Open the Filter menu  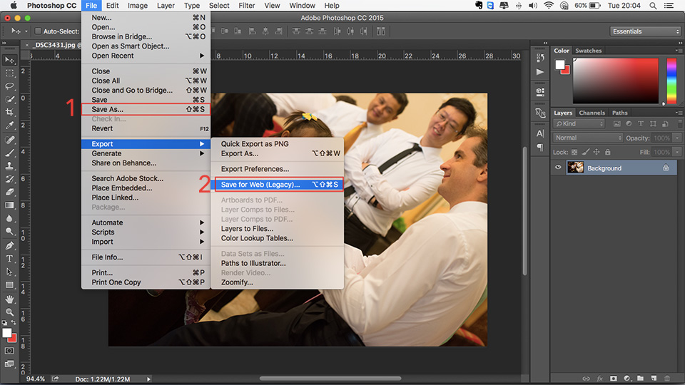pos(246,5)
